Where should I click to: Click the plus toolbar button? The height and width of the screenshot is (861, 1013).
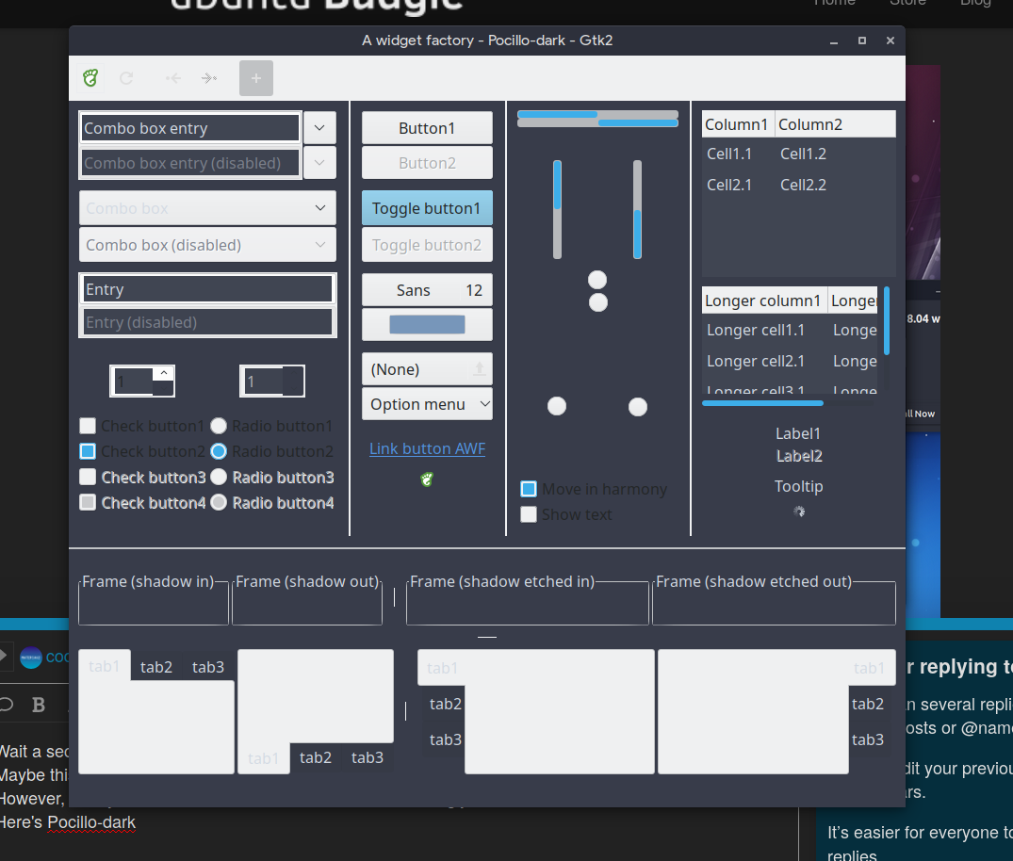(255, 78)
